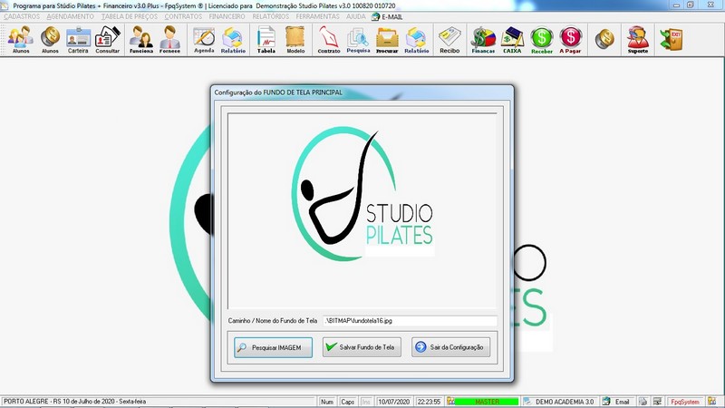Click the Caminho / Nome path field
This screenshot has width=725, height=408.
(410, 321)
